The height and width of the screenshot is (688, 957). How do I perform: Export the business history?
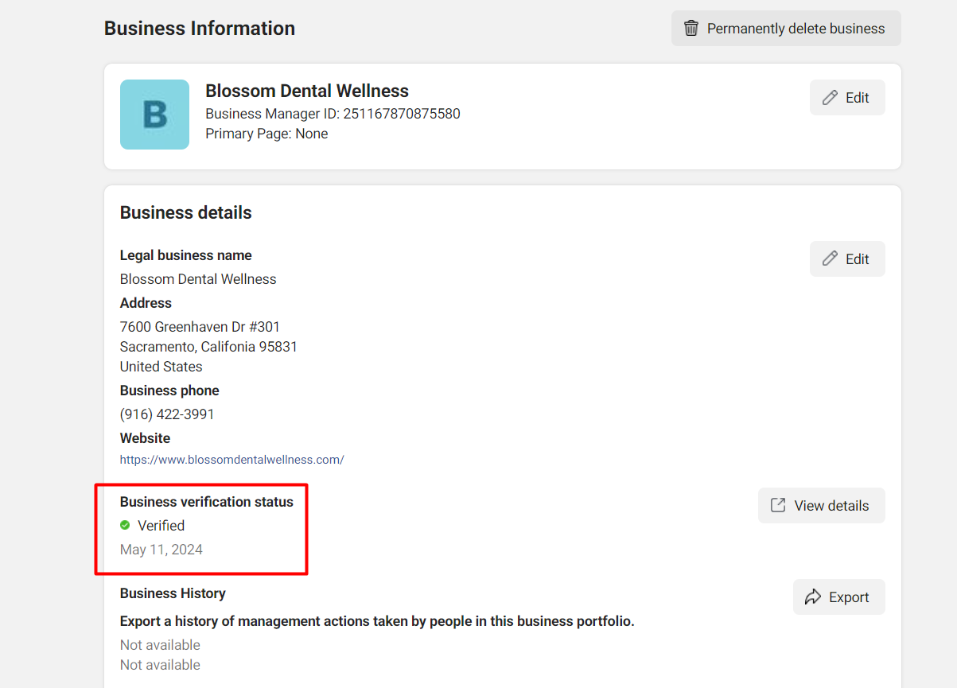838,597
